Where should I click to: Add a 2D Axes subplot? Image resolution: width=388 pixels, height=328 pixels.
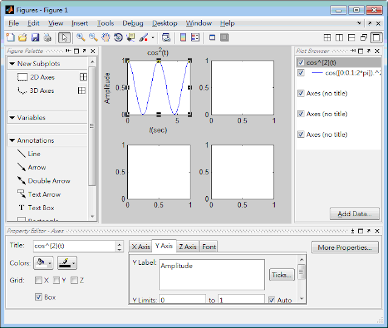(36, 77)
